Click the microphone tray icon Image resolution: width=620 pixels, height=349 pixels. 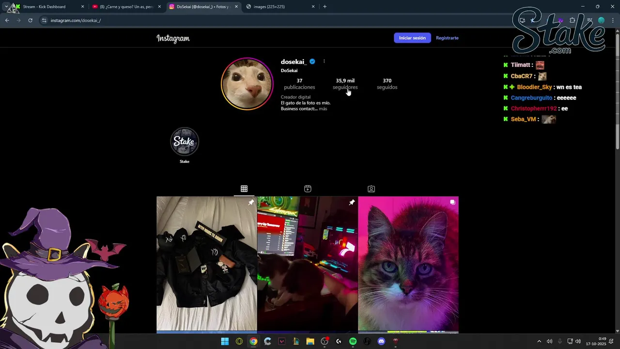(x=560, y=341)
